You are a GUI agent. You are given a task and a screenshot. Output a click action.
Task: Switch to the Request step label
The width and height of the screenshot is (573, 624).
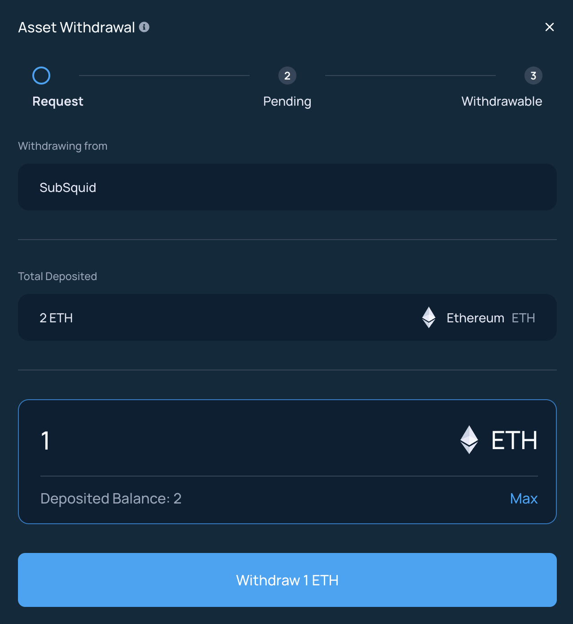click(58, 101)
